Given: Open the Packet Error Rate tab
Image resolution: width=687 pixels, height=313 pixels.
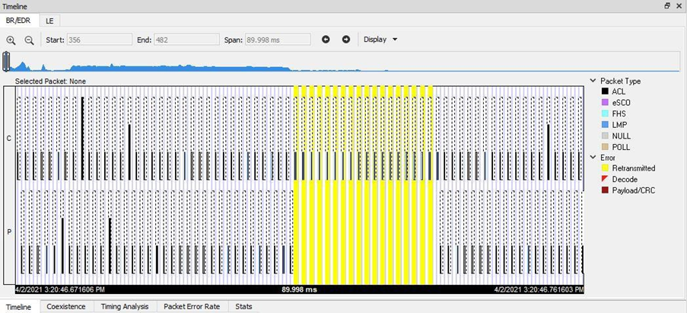Looking at the screenshot, I should [x=192, y=306].
